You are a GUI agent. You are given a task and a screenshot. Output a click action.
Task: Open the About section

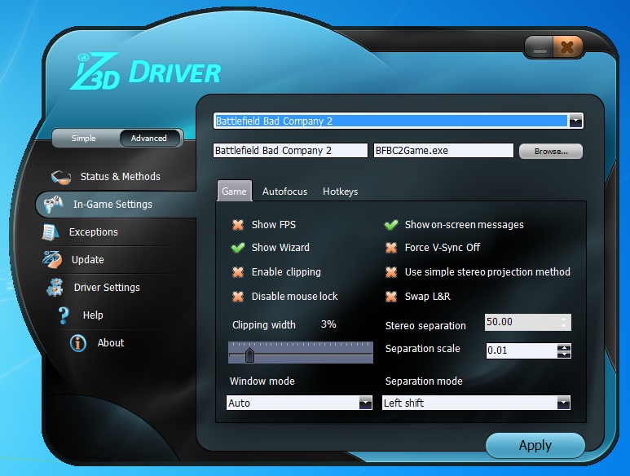[x=111, y=343]
